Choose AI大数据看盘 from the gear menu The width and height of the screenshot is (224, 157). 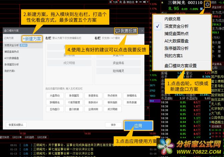coord(182,41)
